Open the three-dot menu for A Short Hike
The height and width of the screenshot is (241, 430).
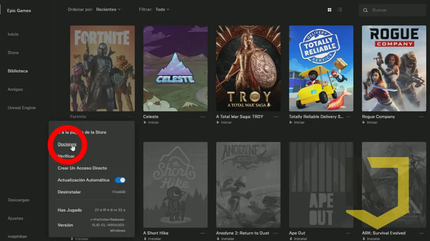(x=203, y=233)
